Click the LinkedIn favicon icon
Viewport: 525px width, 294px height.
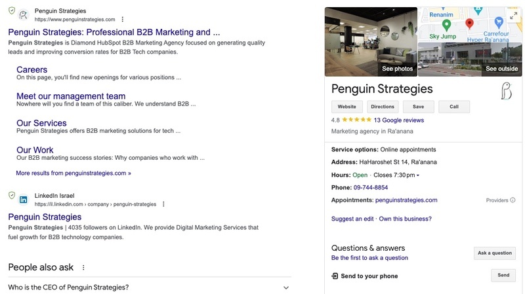(23, 200)
